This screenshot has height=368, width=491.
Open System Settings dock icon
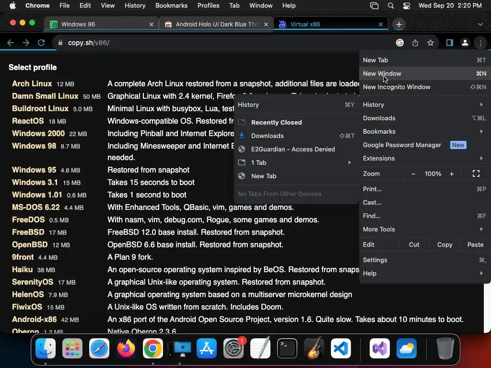[x=234, y=348]
